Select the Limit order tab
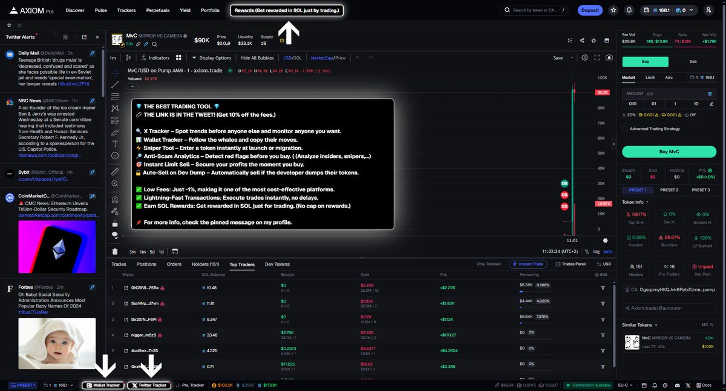The height and width of the screenshot is (391, 726). (650, 77)
